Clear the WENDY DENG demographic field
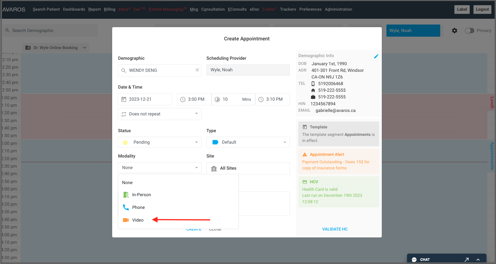This screenshot has width=496, height=264. [197, 70]
